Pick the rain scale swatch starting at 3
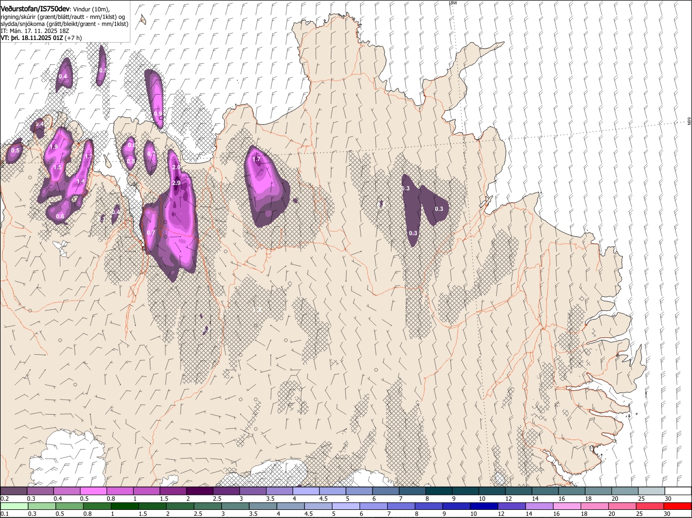The height and width of the screenshot is (518, 692). (x=235, y=506)
